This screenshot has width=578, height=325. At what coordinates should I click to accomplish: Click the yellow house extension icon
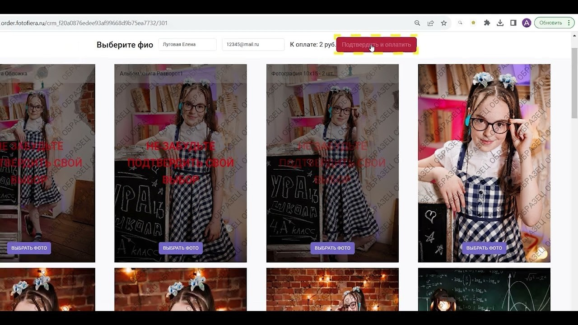(x=473, y=23)
